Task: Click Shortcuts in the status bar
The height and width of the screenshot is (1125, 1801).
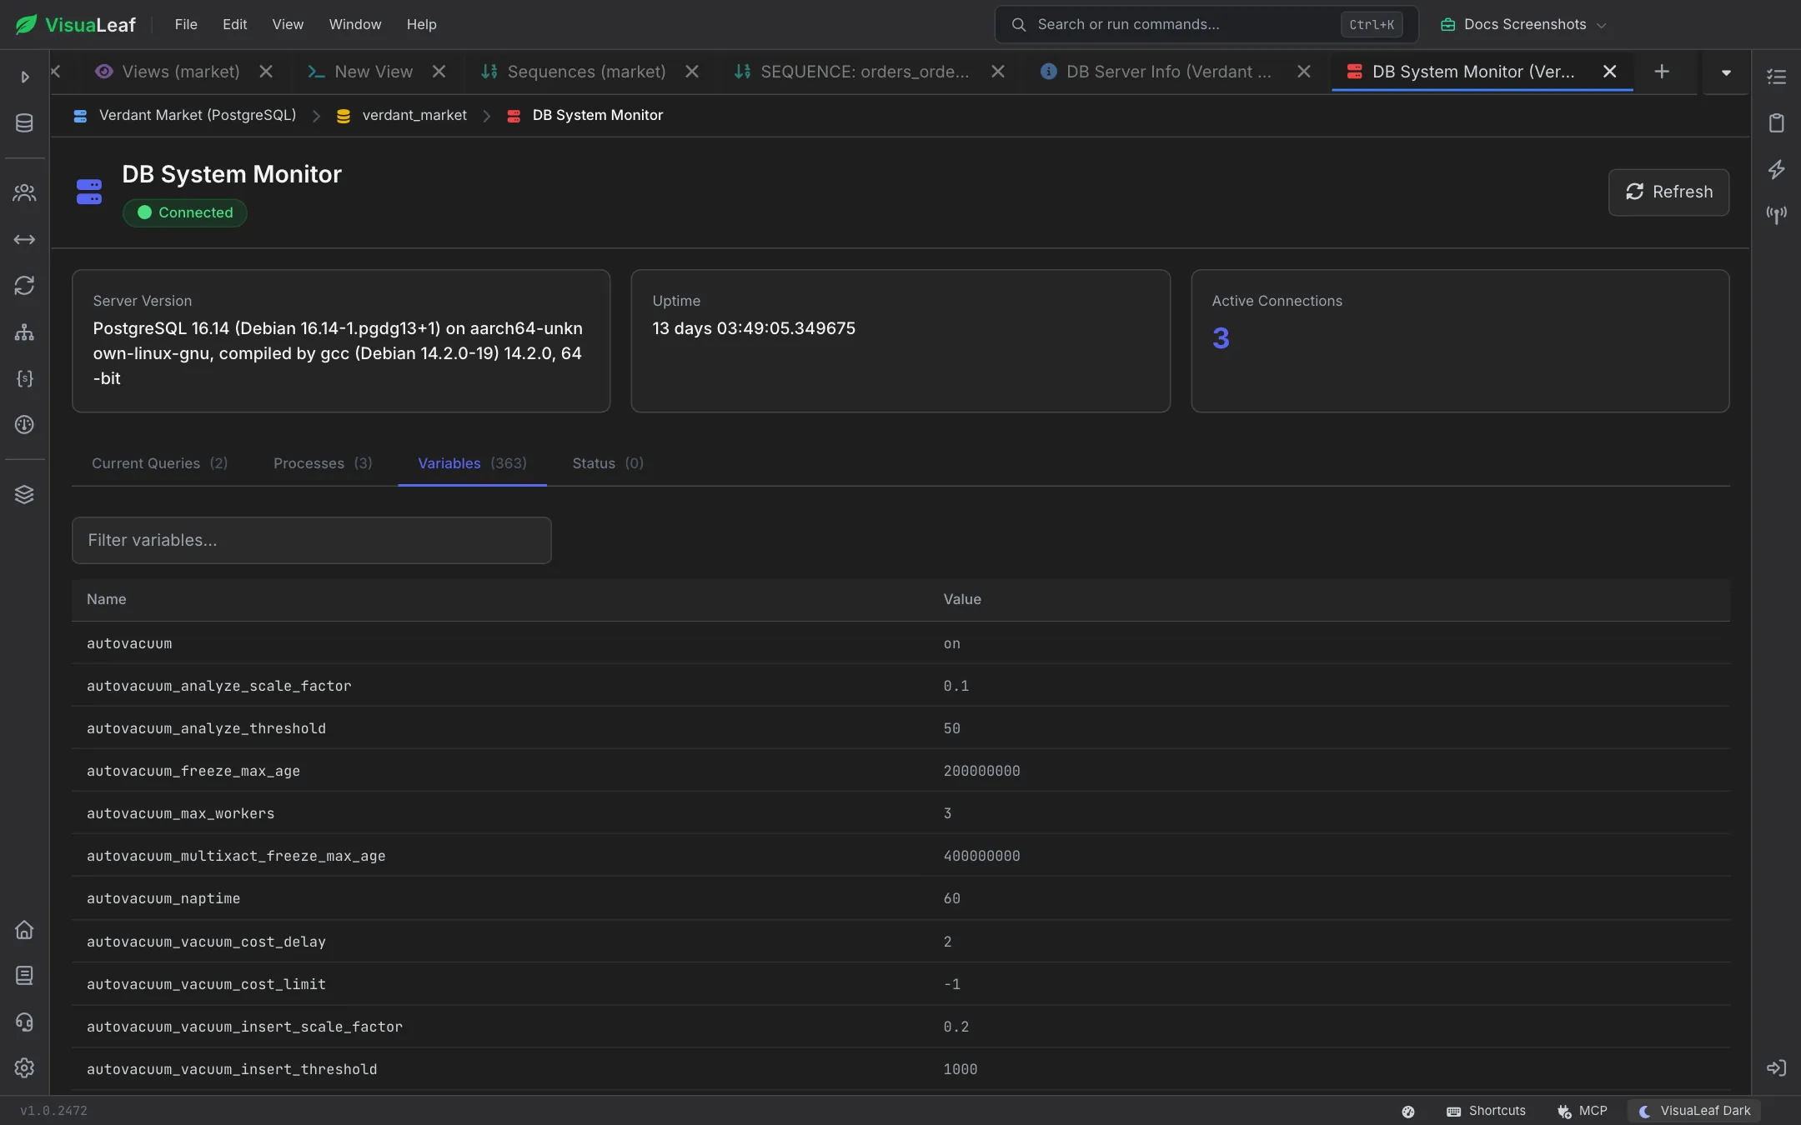Action: (1486, 1111)
